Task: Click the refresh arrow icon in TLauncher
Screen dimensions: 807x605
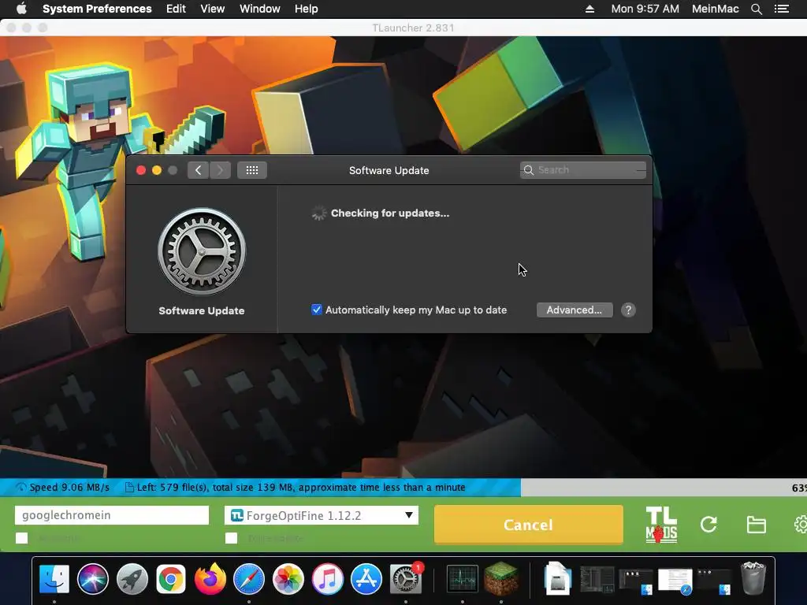Action: [708, 525]
